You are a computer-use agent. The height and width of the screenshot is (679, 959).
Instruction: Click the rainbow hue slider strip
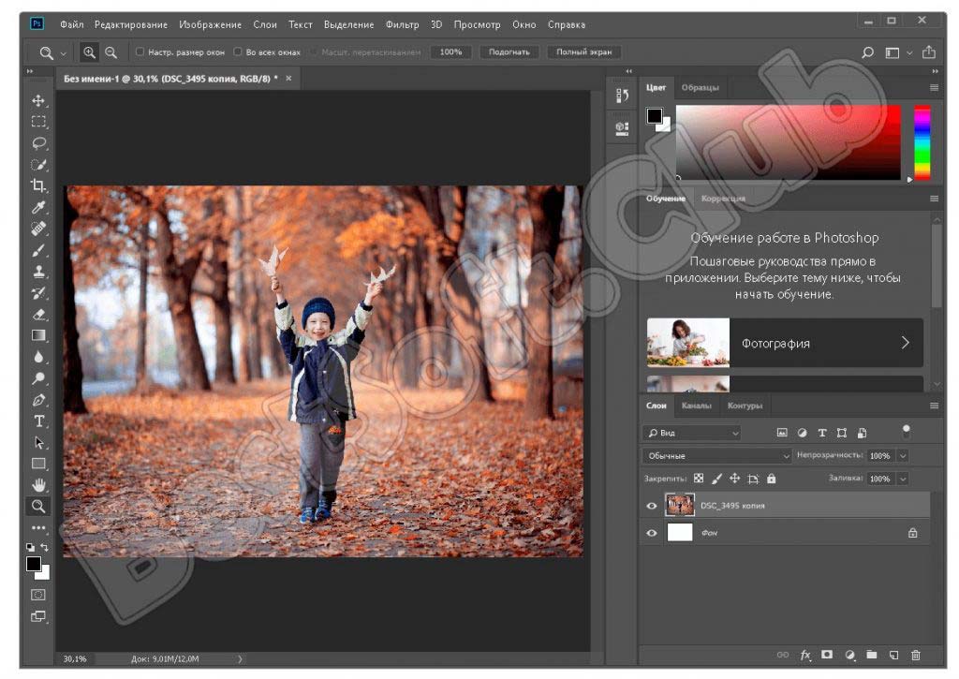tap(922, 142)
